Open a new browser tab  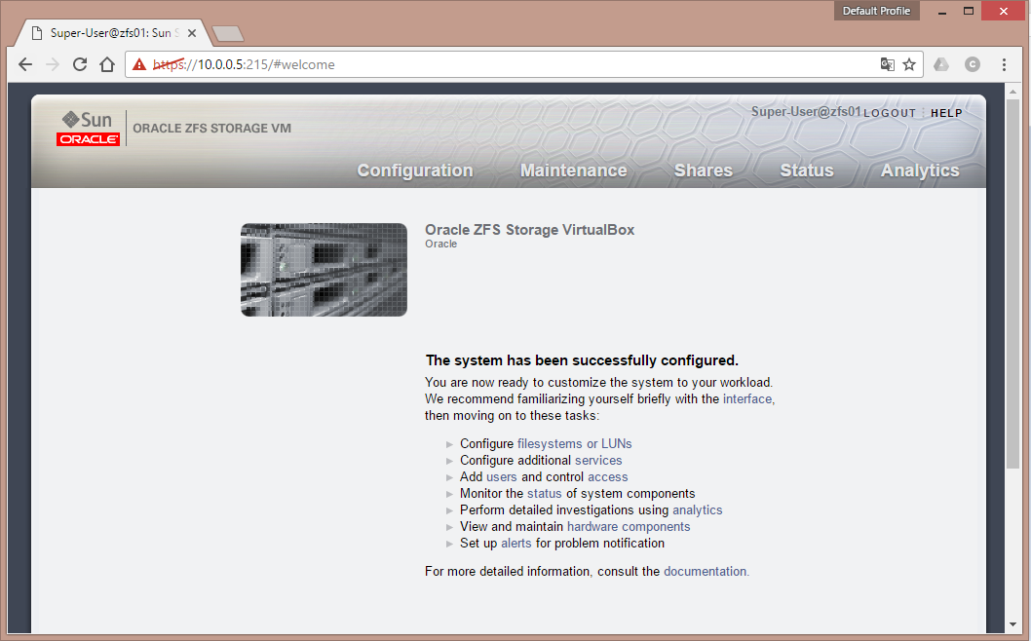(x=227, y=34)
